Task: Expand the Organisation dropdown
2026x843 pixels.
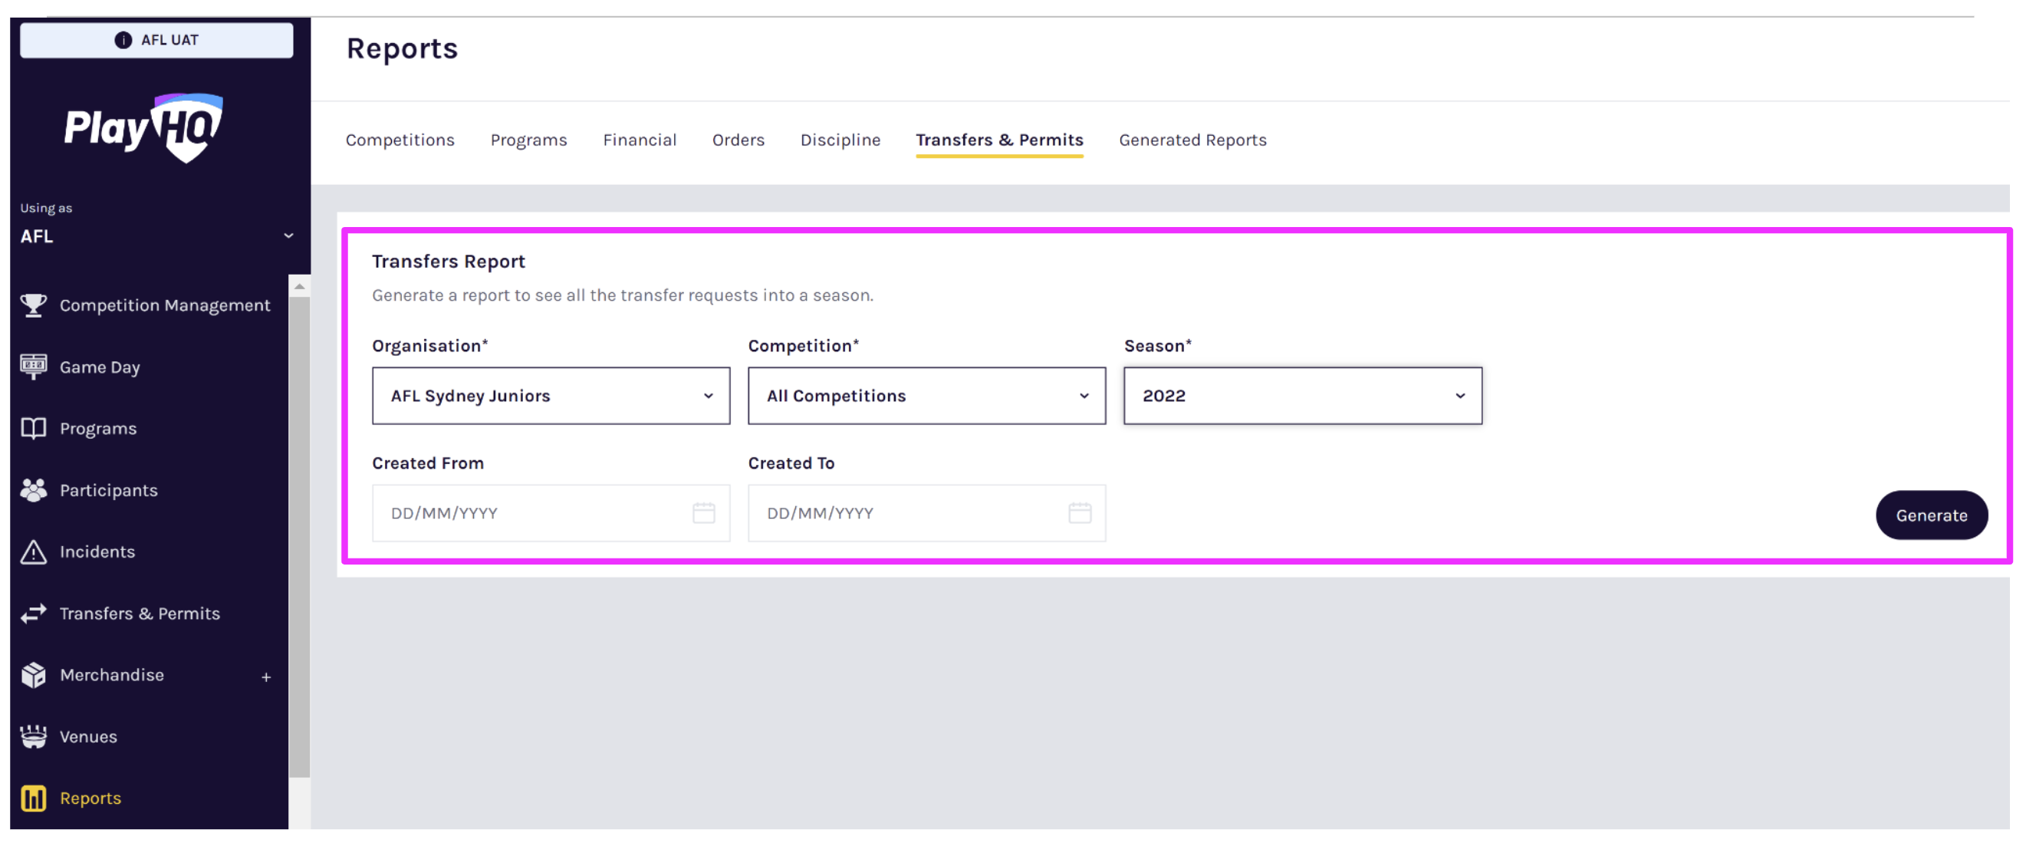Action: (x=551, y=396)
